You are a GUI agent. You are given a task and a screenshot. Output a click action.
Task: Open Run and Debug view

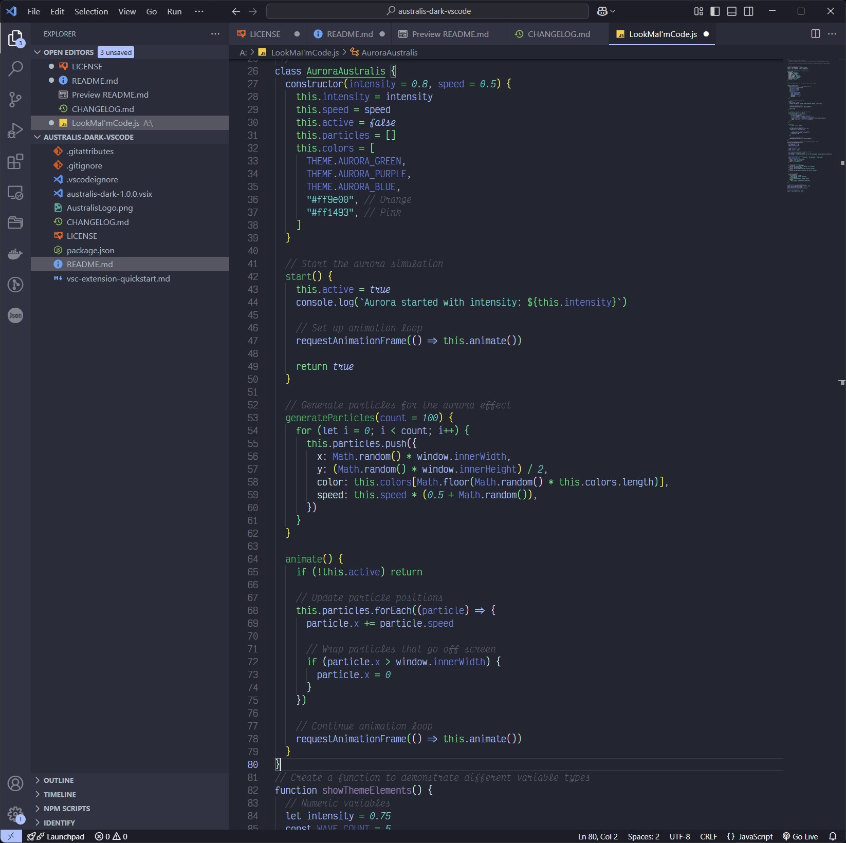tap(15, 130)
